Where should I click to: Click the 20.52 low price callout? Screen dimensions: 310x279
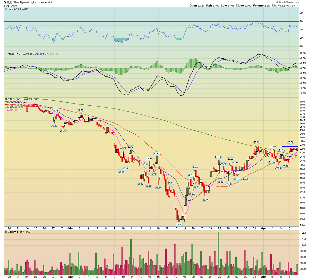(278, 168)
